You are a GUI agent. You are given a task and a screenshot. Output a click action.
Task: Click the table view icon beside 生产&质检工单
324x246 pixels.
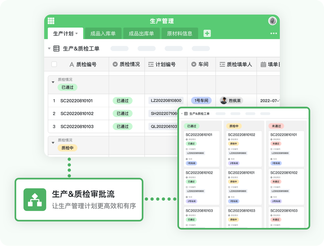(57, 49)
